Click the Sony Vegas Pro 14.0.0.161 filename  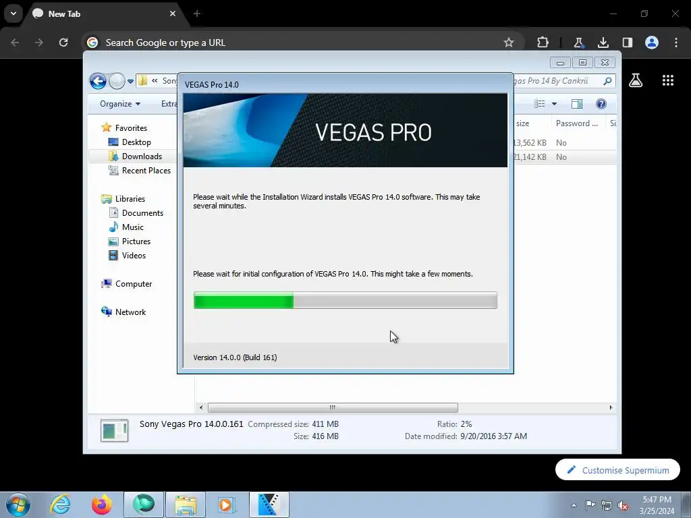pyautogui.click(x=191, y=424)
